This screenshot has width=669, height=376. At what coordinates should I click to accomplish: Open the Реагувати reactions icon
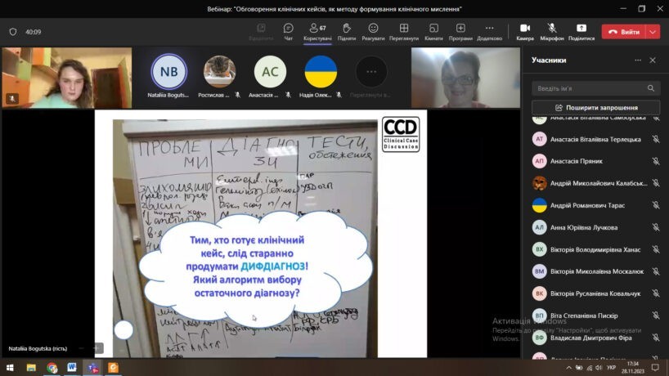click(x=373, y=31)
